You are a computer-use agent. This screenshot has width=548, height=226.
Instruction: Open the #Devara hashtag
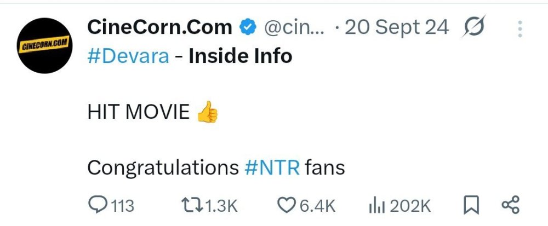128,56
